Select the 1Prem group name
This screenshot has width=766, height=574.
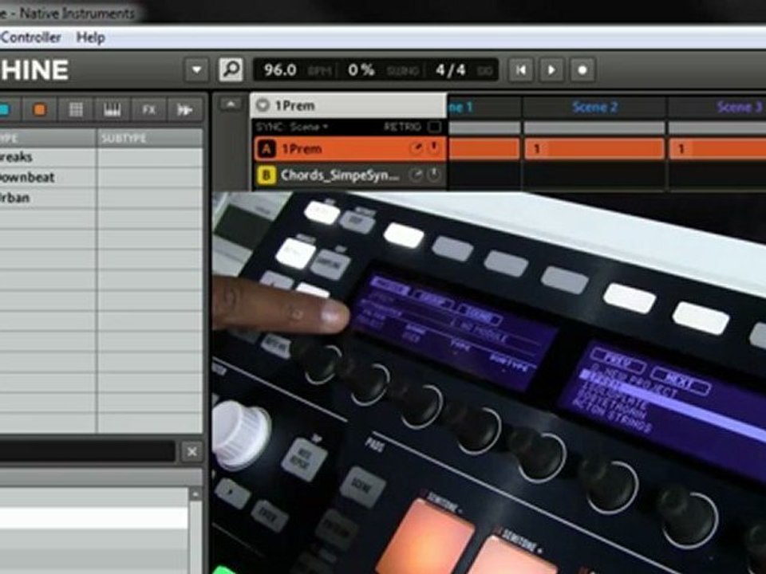302,149
